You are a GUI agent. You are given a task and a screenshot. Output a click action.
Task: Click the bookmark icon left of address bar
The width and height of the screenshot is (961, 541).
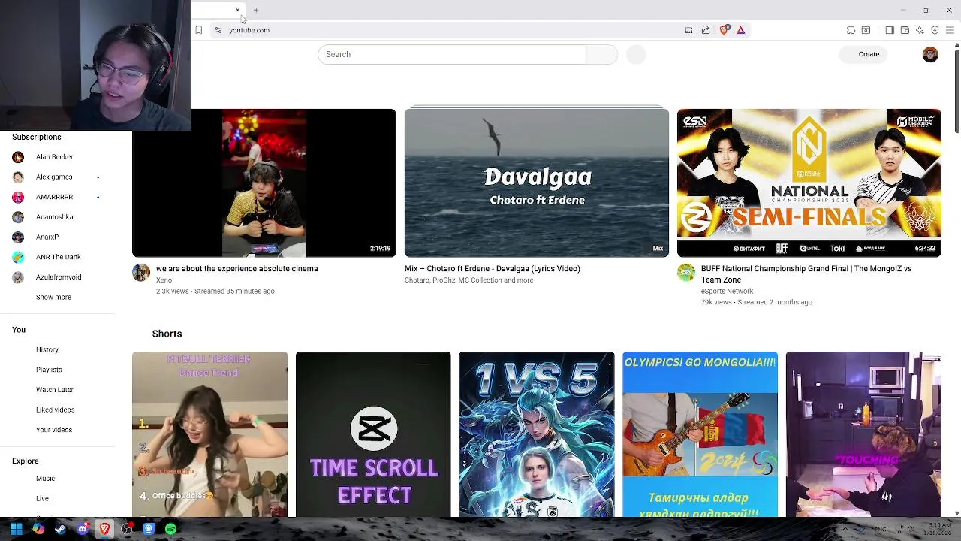point(198,30)
